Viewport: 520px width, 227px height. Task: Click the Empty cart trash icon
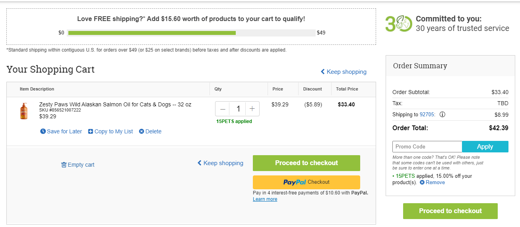pyautogui.click(x=64, y=165)
